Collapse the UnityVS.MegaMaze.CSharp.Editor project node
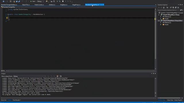Image resolution: width=184 pixels, height=103 pixels. click(x=159, y=21)
